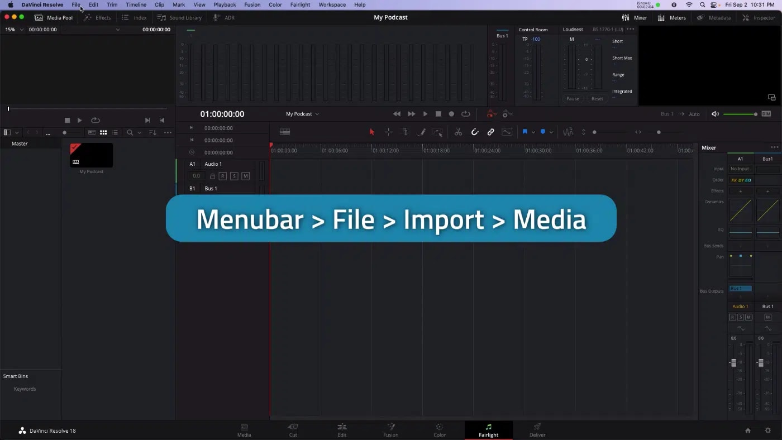
Task: Select the Range Selection pointer tool
Action: click(x=388, y=132)
